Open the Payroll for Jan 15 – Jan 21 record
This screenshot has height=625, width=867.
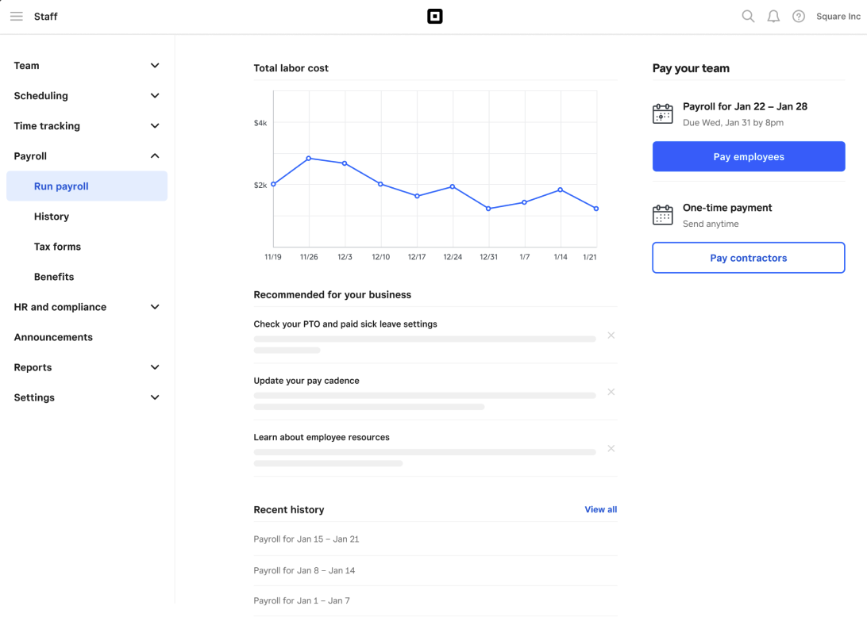pos(306,539)
